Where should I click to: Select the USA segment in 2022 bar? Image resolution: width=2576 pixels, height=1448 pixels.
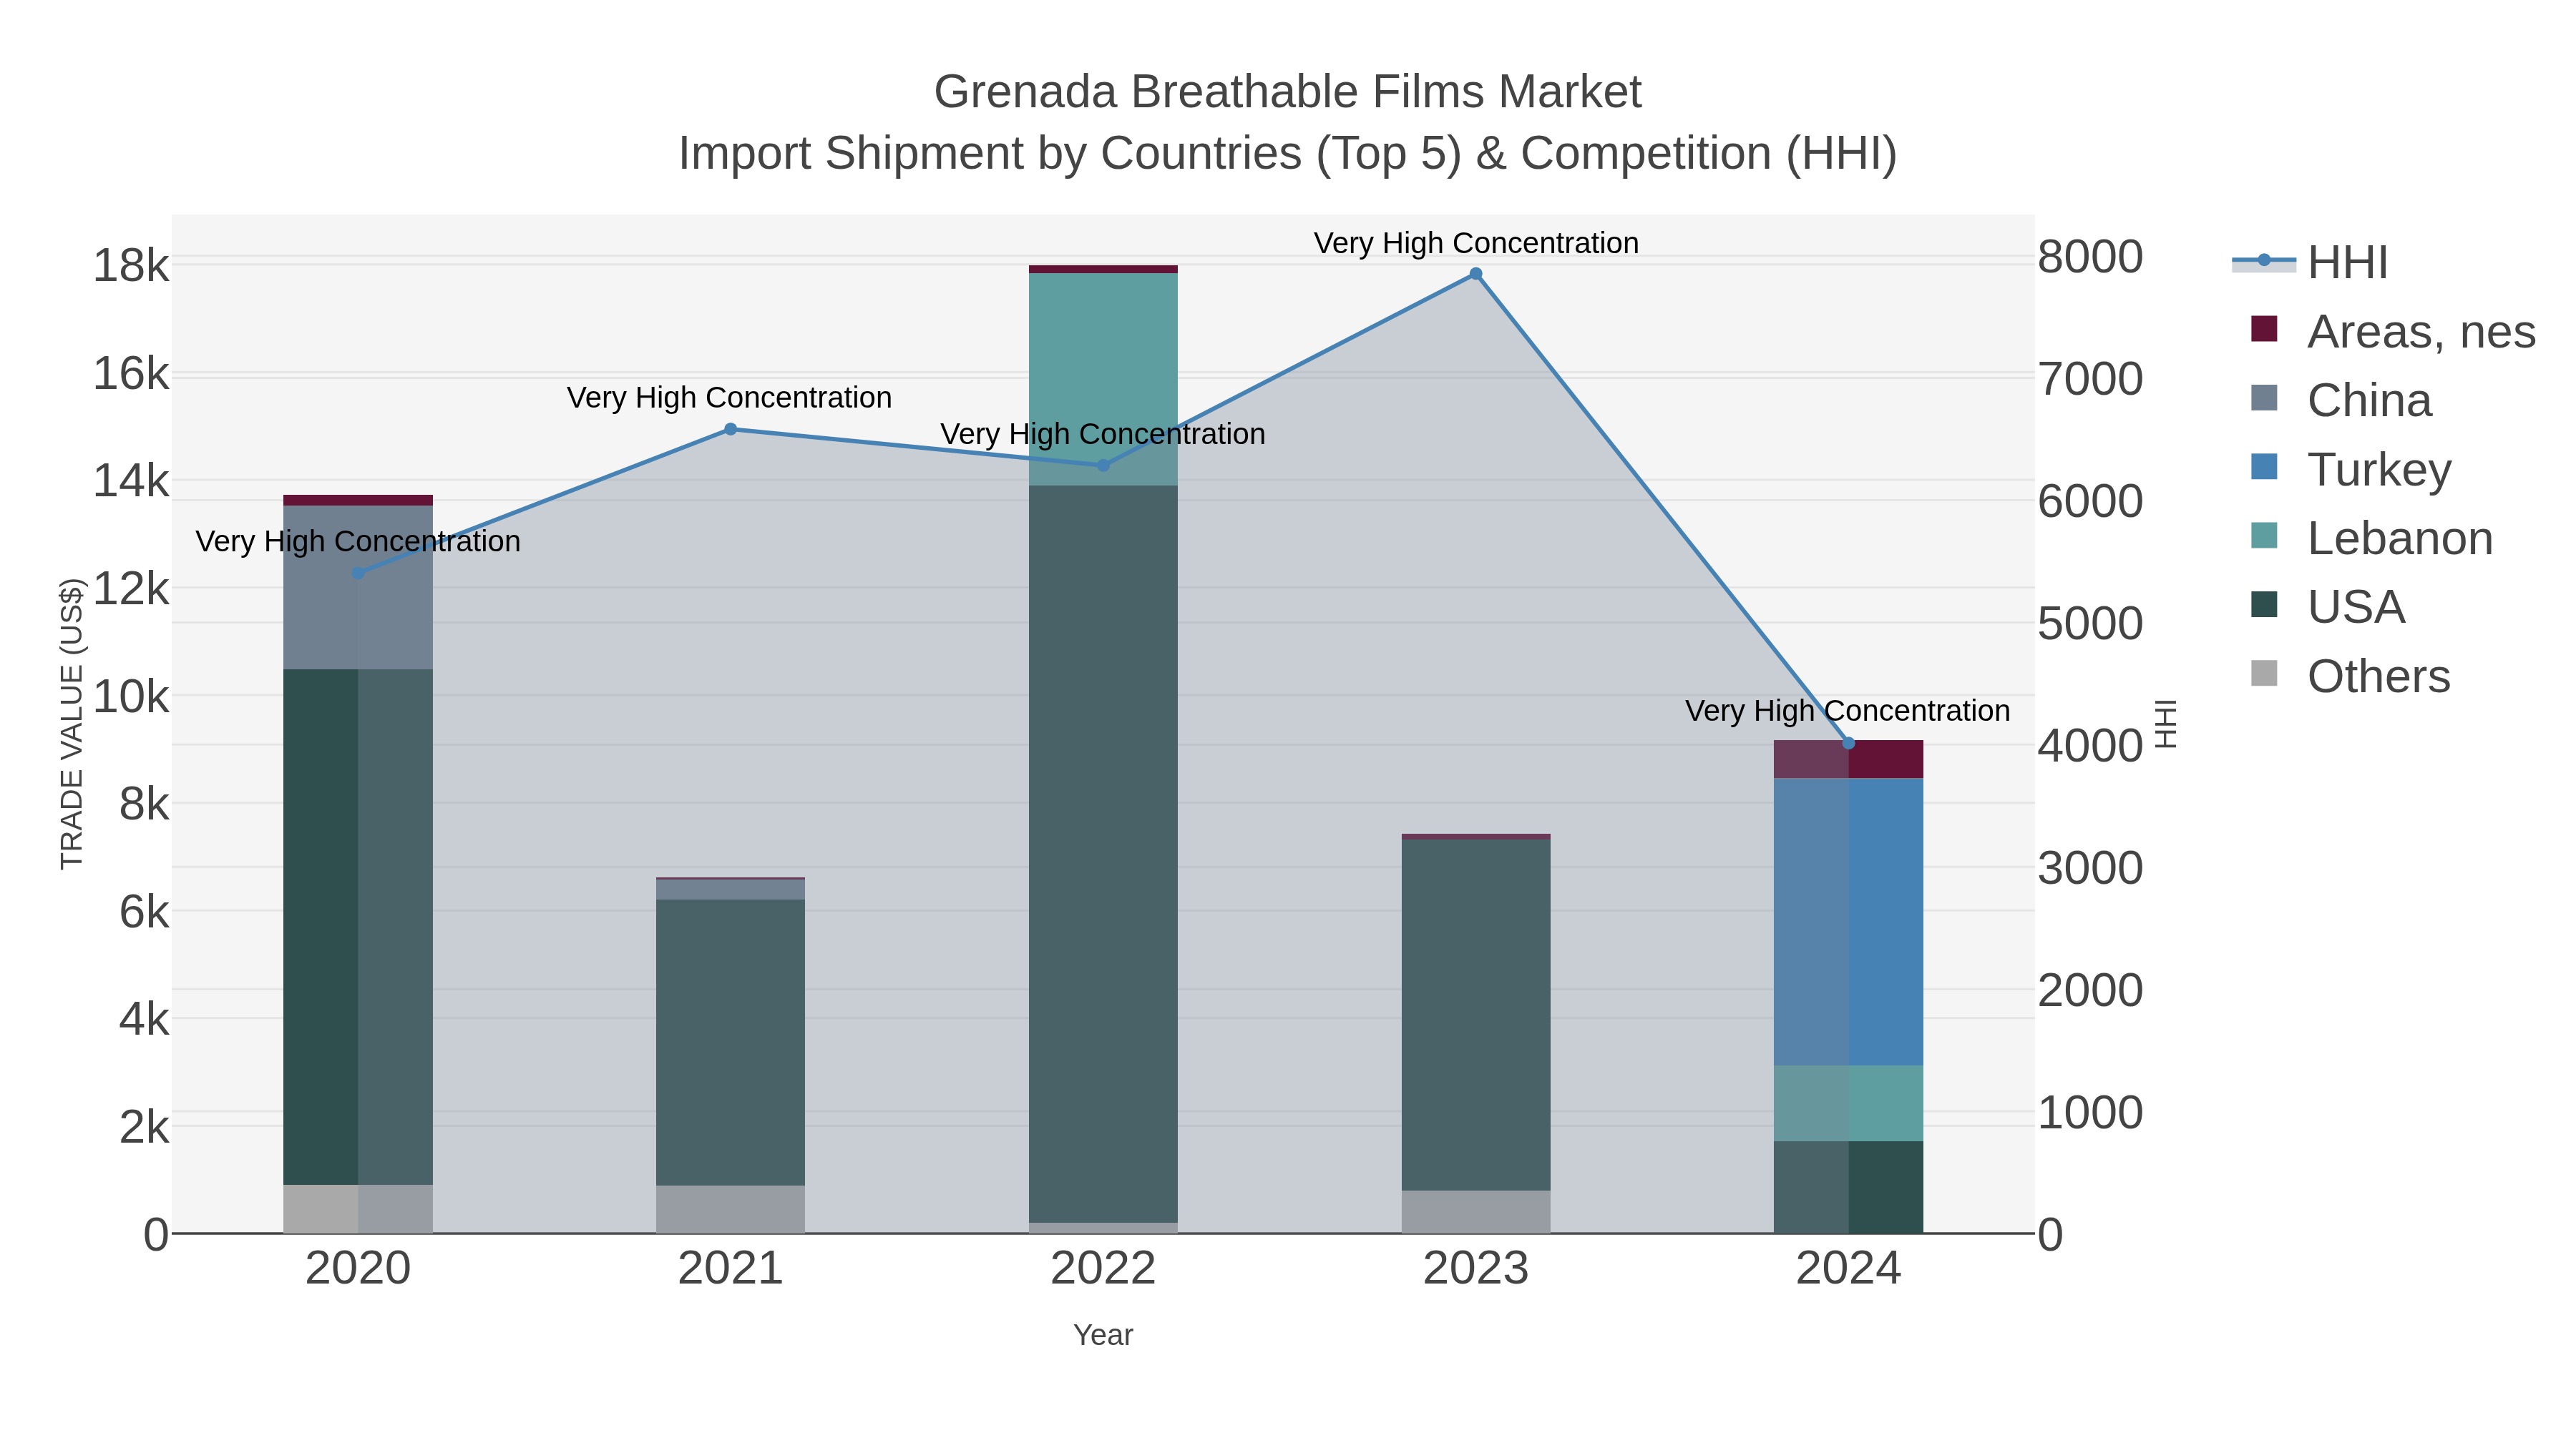pyautogui.click(x=1103, y=853)
